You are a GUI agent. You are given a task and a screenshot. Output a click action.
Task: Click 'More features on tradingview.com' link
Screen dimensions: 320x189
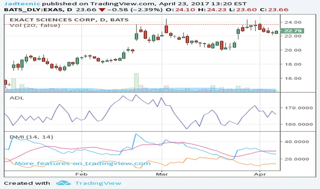click(x=82, y=163)
